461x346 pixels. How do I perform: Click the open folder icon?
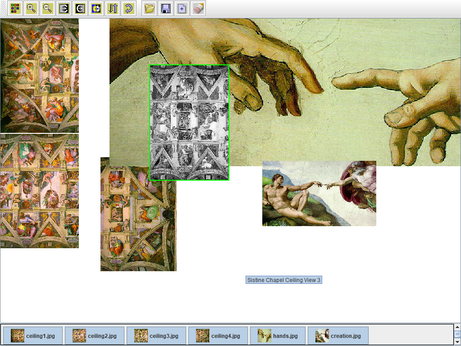(150, 9)
